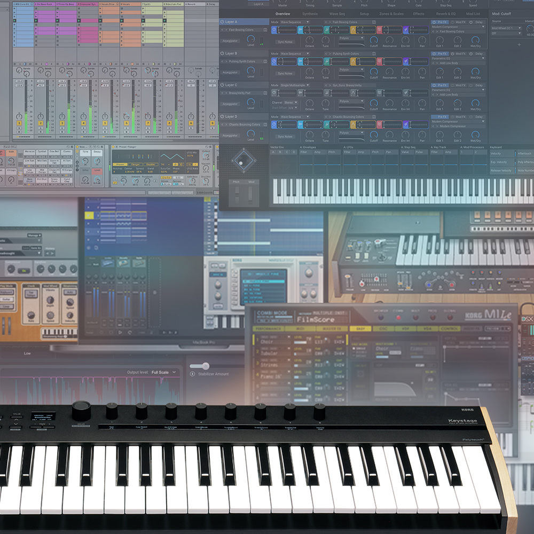The height and width of the screenshot is (534, 534).
Task: Toggle Layer D power icon in wavestate
Action: click(222, 116)
